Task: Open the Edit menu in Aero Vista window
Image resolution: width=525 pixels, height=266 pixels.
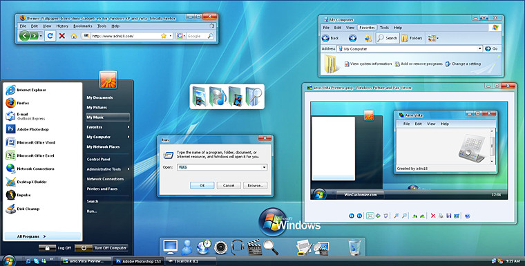Action: click(419, 124)
